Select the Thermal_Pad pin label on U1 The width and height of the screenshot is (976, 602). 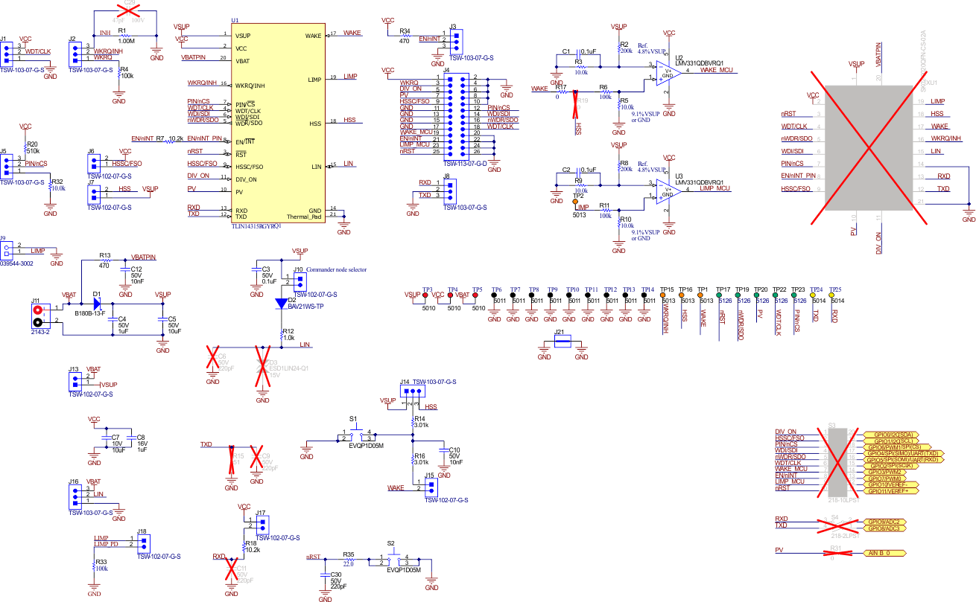click(x=304, y=216)
